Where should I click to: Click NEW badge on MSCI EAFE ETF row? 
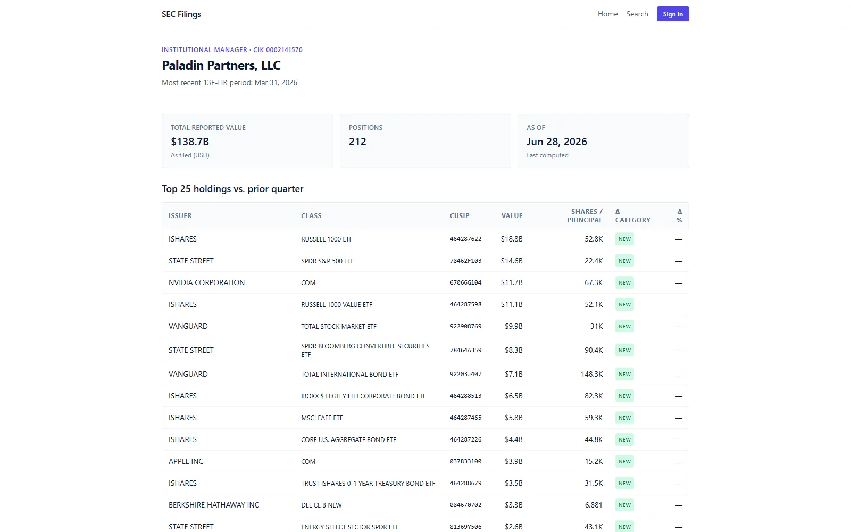(x=624, y=418)
